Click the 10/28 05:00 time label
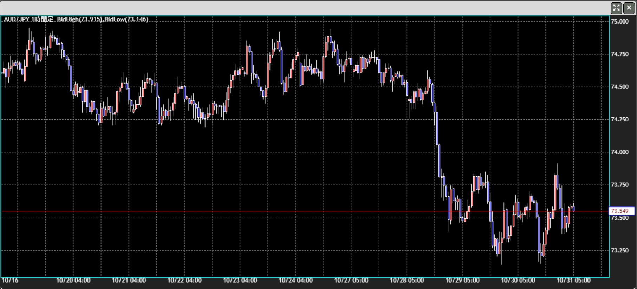The image size is (637, 289). [407, 281]
